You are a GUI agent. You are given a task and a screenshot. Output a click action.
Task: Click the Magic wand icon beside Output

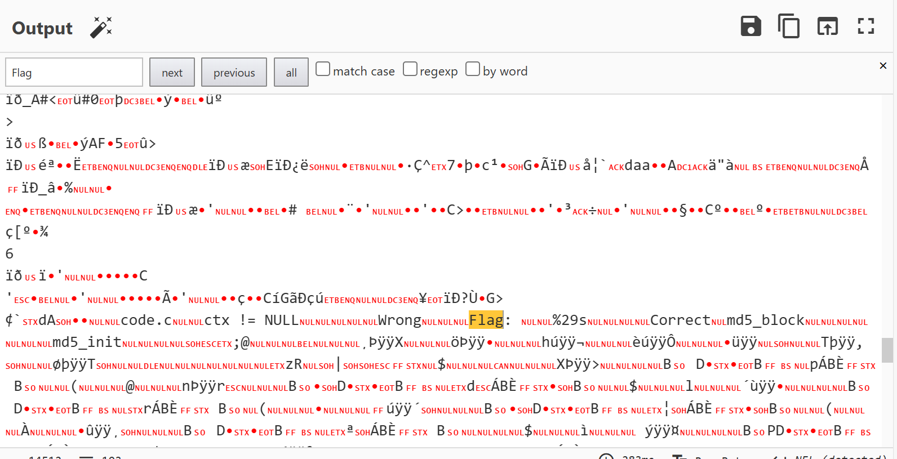pyautogui.click(x=101, y=27)
